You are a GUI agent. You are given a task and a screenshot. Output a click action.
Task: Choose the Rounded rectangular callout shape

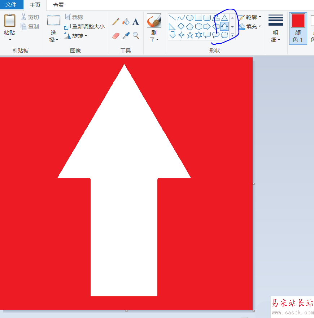207,35
